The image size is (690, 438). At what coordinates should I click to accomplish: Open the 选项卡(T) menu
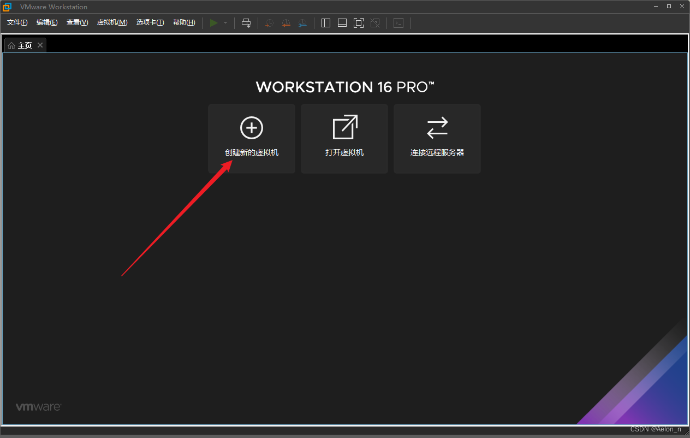[x=150, y=22]
